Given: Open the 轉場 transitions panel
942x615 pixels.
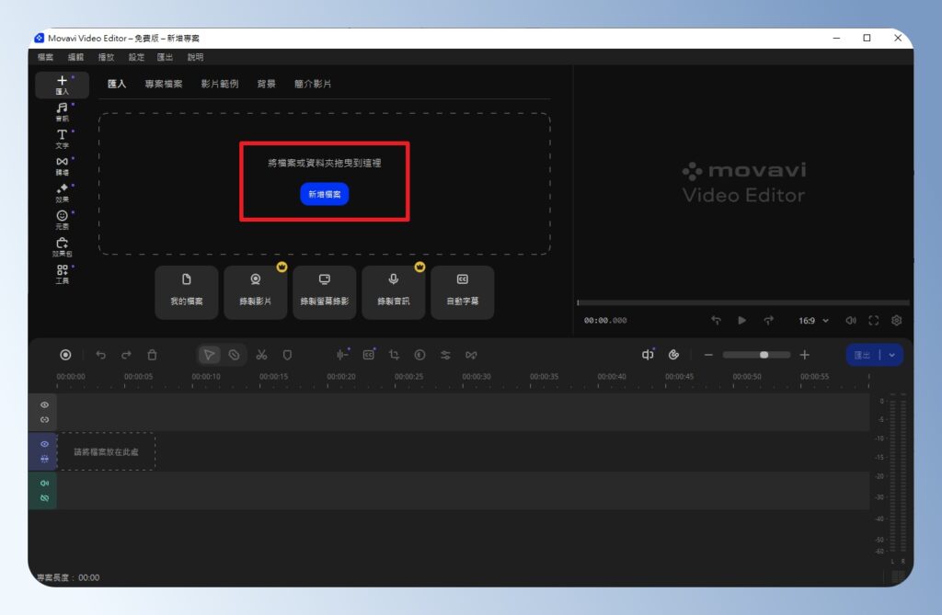Looking at the screenshot, I should pyautogui.click(x=62, y=165).
